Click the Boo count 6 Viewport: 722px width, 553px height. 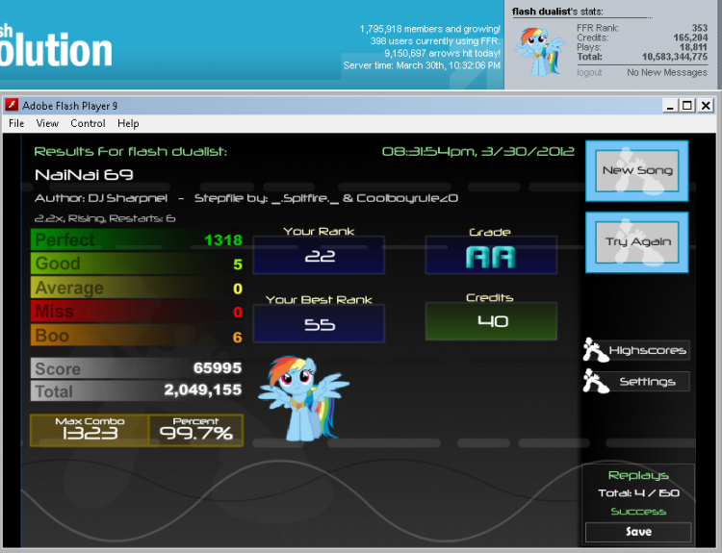238,338
